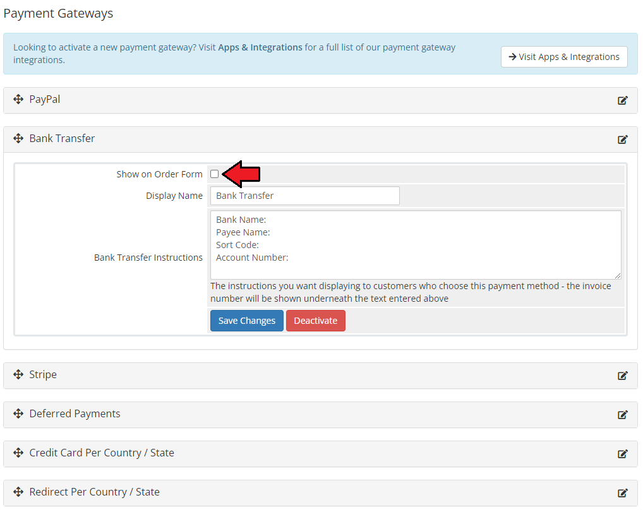This screenshot has width=643, height=517.
Task: Click the textarea resize grip corner
Action: coord(618,276)
